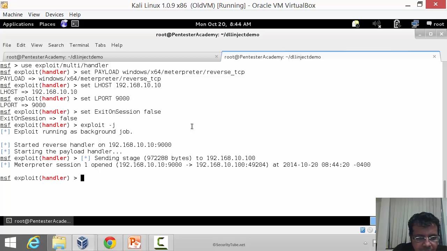Show hidden Windows tray icons arrow
The width and height of the screenshot is (447, 251).
point(365,243)
